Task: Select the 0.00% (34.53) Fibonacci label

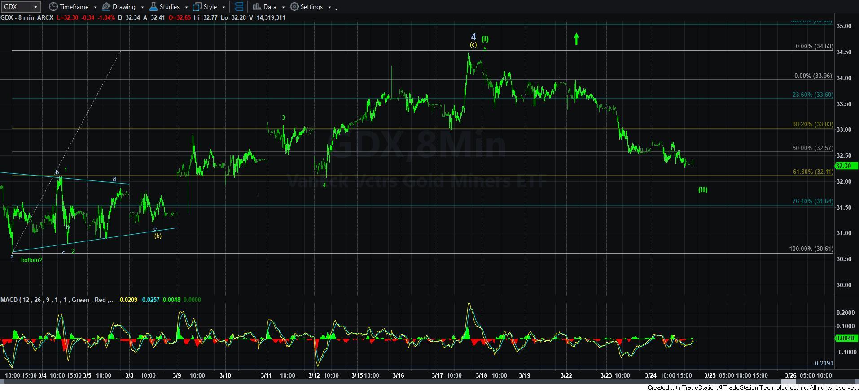Action: [814, 46]
